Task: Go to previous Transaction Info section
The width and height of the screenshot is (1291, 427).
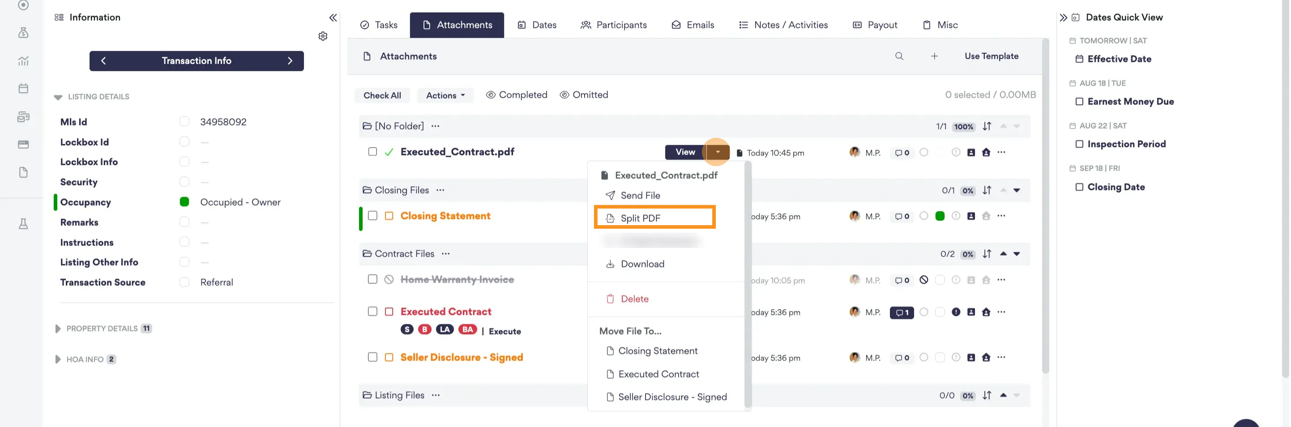Action: click(x=103, y=60)
